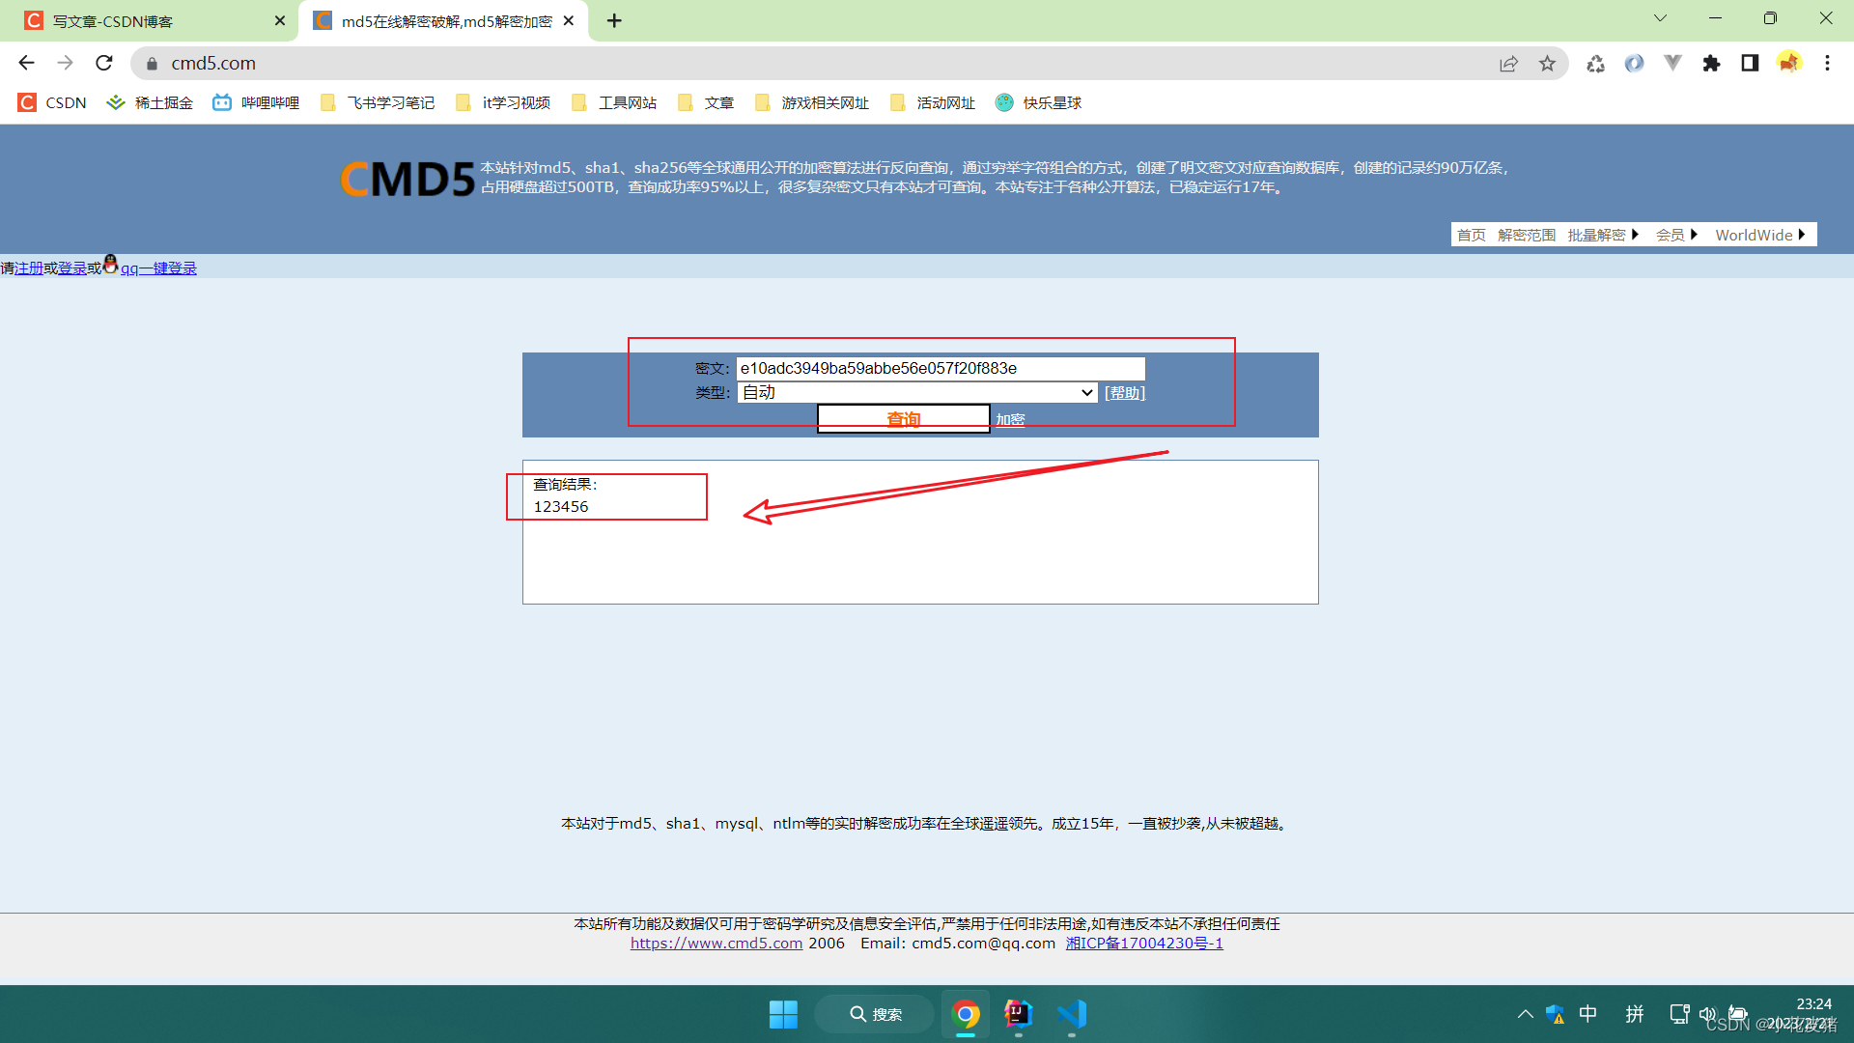
Task: Open Visual Studio Code from taskbar
Action: (x=1072, y=1014)
